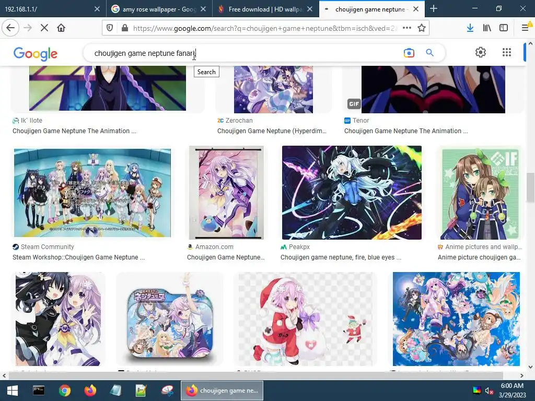Open the anime picture with IF logo

click(480, 194)
